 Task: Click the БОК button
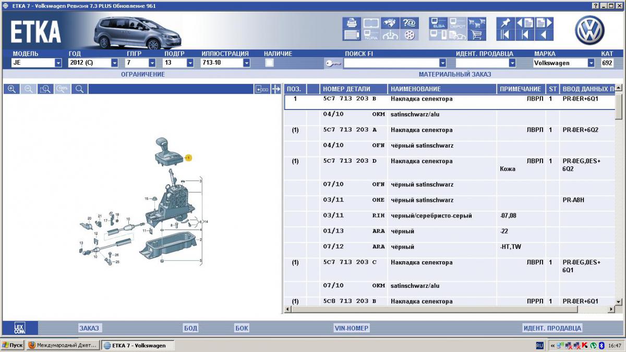(242, 328)
